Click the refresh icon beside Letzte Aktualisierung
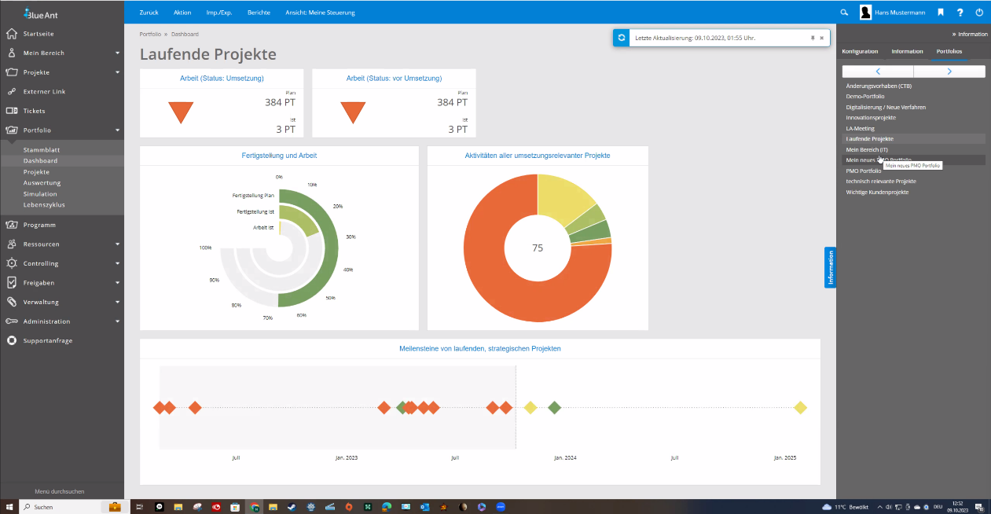This screenshot has height=514, width=991. pos(622,38)
